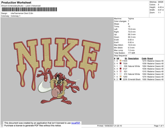This screenshot has width=165, height=128.
Task: Click stitch count 1250 in row 7
Action: [x=125, y=77]
